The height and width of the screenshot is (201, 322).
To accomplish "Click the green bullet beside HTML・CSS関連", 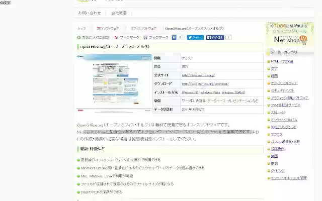I will pos(269,62).
